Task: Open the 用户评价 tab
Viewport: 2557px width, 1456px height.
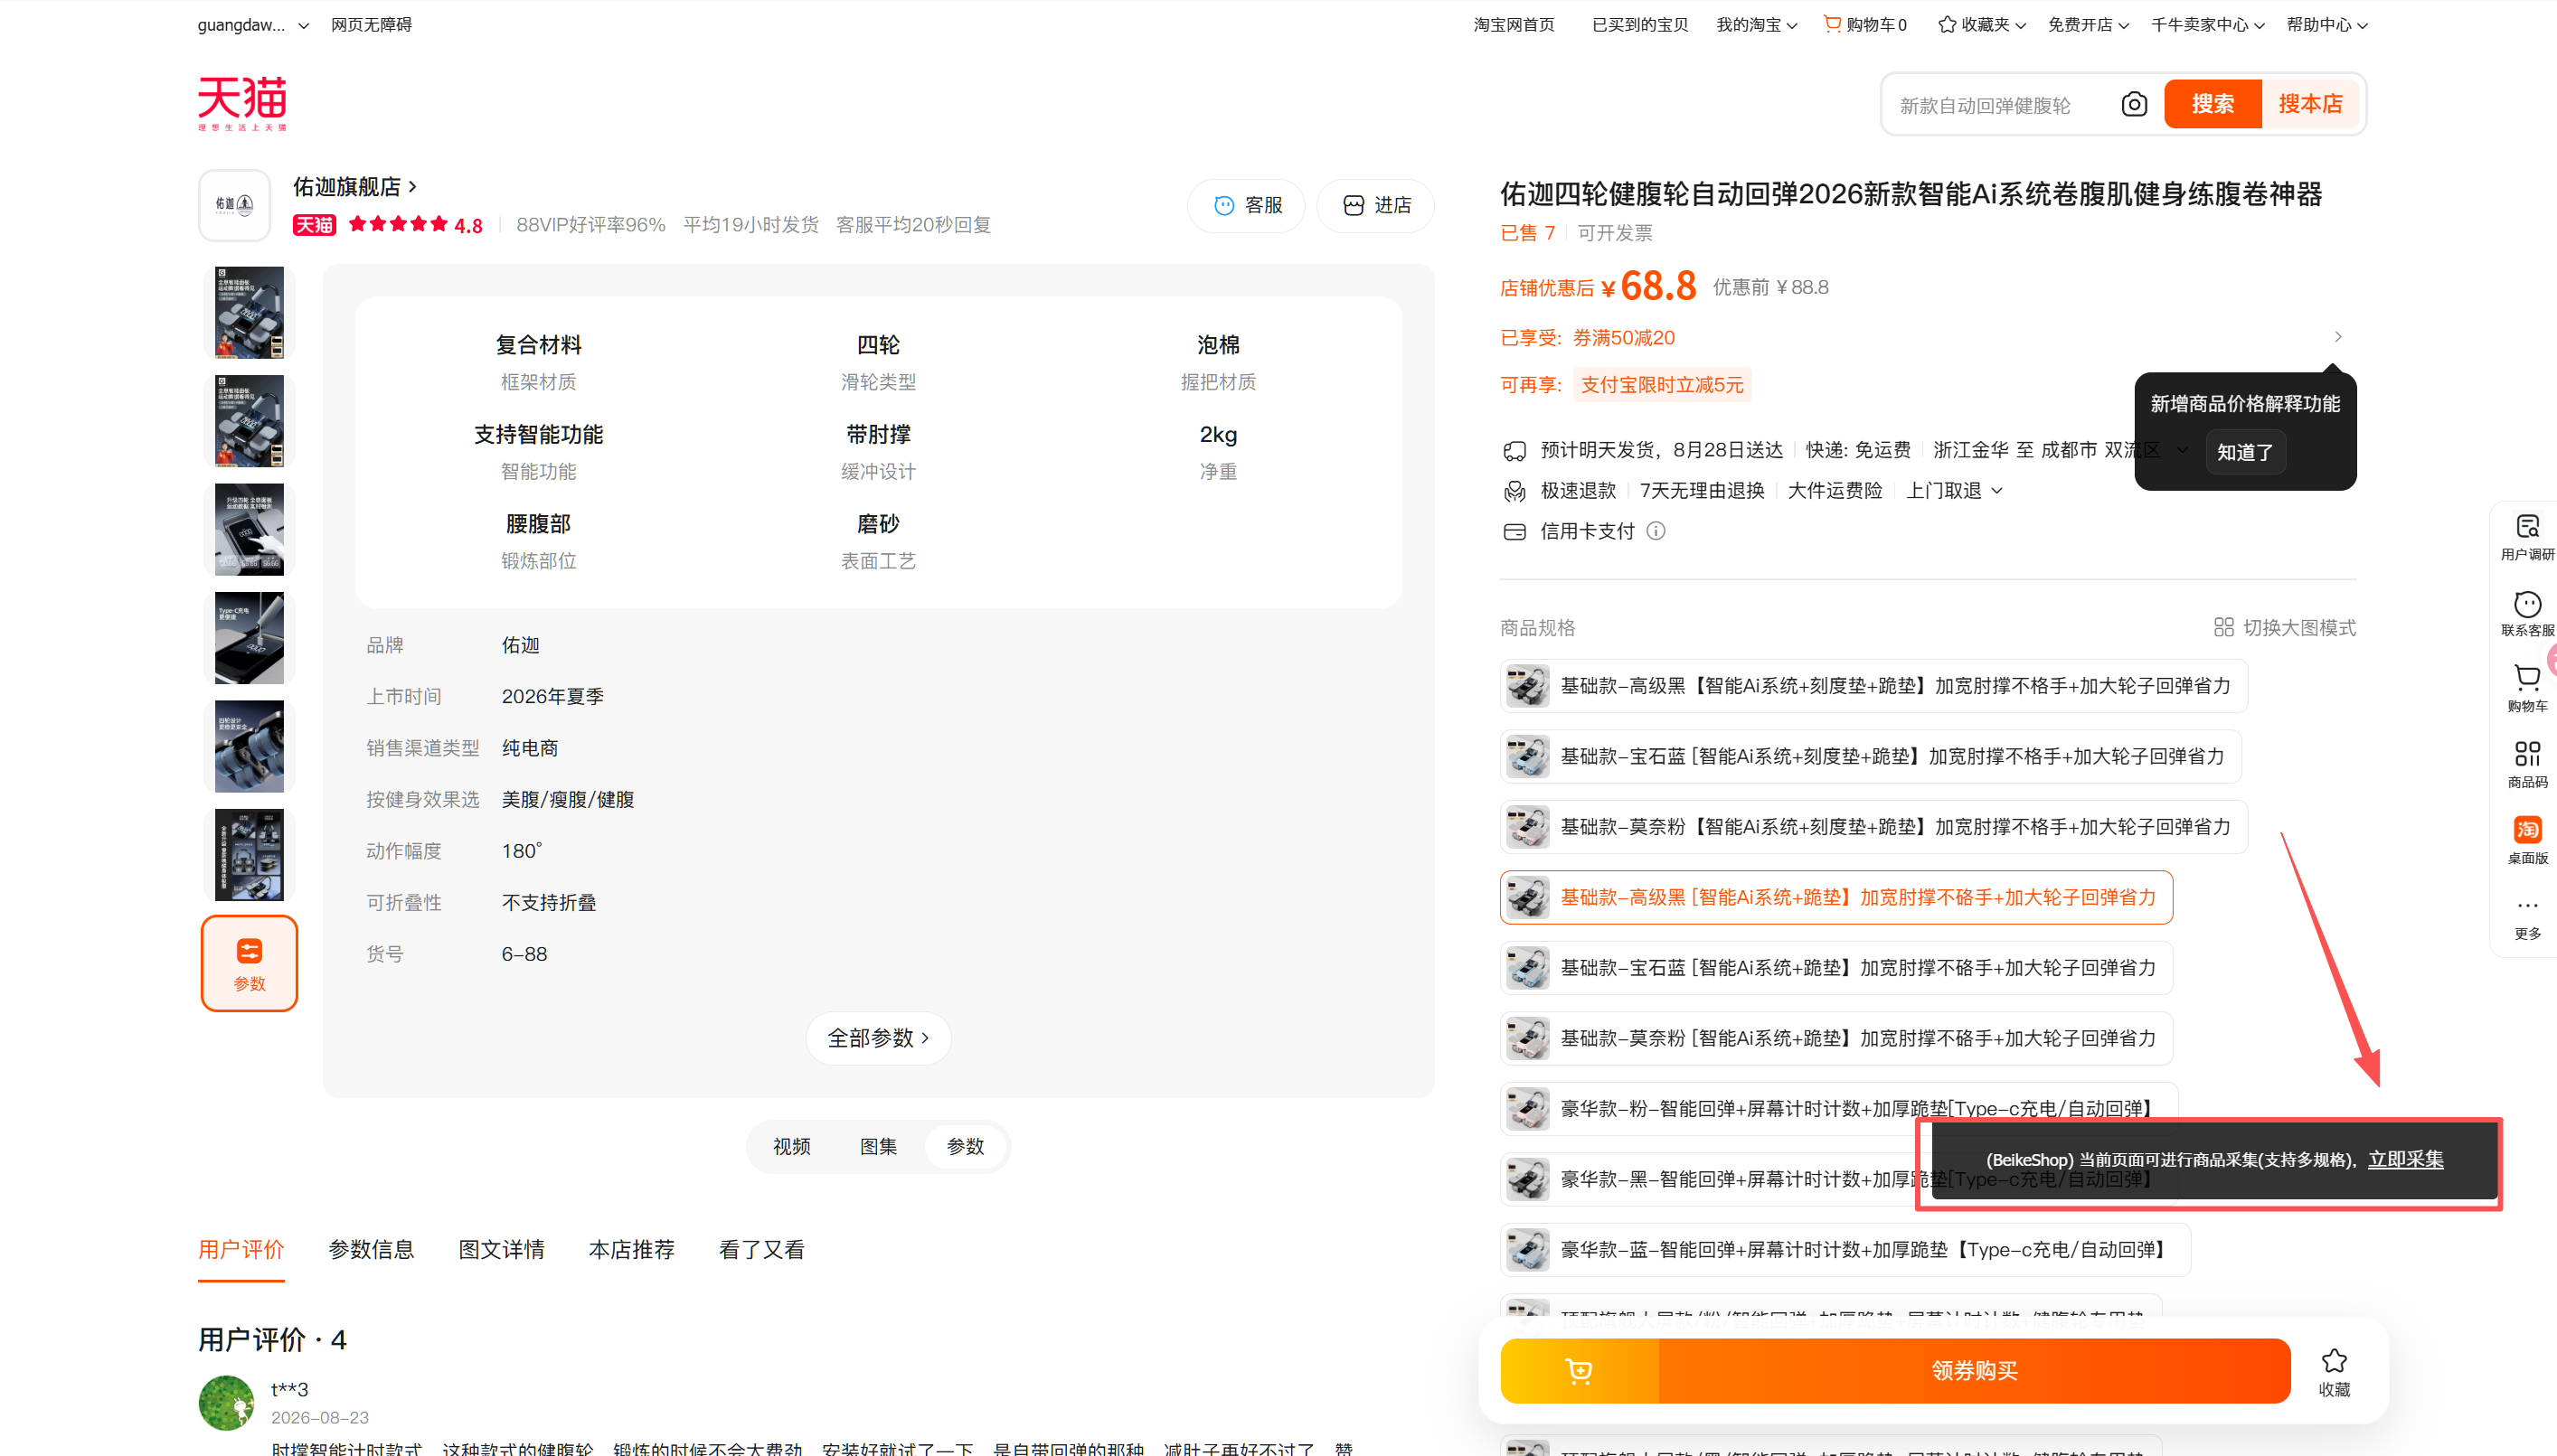Action: [241, 1250]
